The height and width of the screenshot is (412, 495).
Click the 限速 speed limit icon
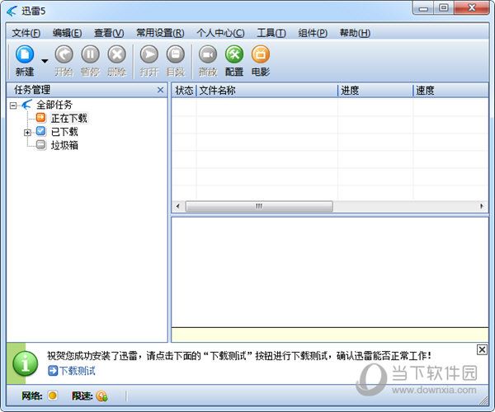pos(101,396)
